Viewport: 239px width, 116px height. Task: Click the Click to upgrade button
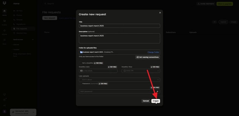click(225, 4)
